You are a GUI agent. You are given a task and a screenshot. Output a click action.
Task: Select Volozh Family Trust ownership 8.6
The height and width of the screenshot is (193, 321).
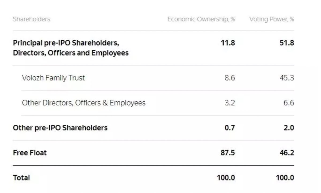tap(230, 78)
